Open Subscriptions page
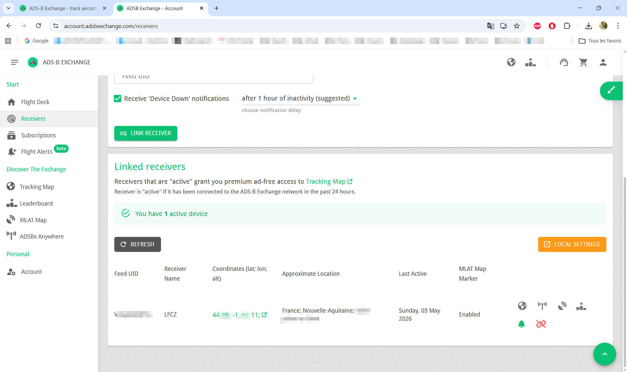Viewport: 627px width, 372px height. 49,135
